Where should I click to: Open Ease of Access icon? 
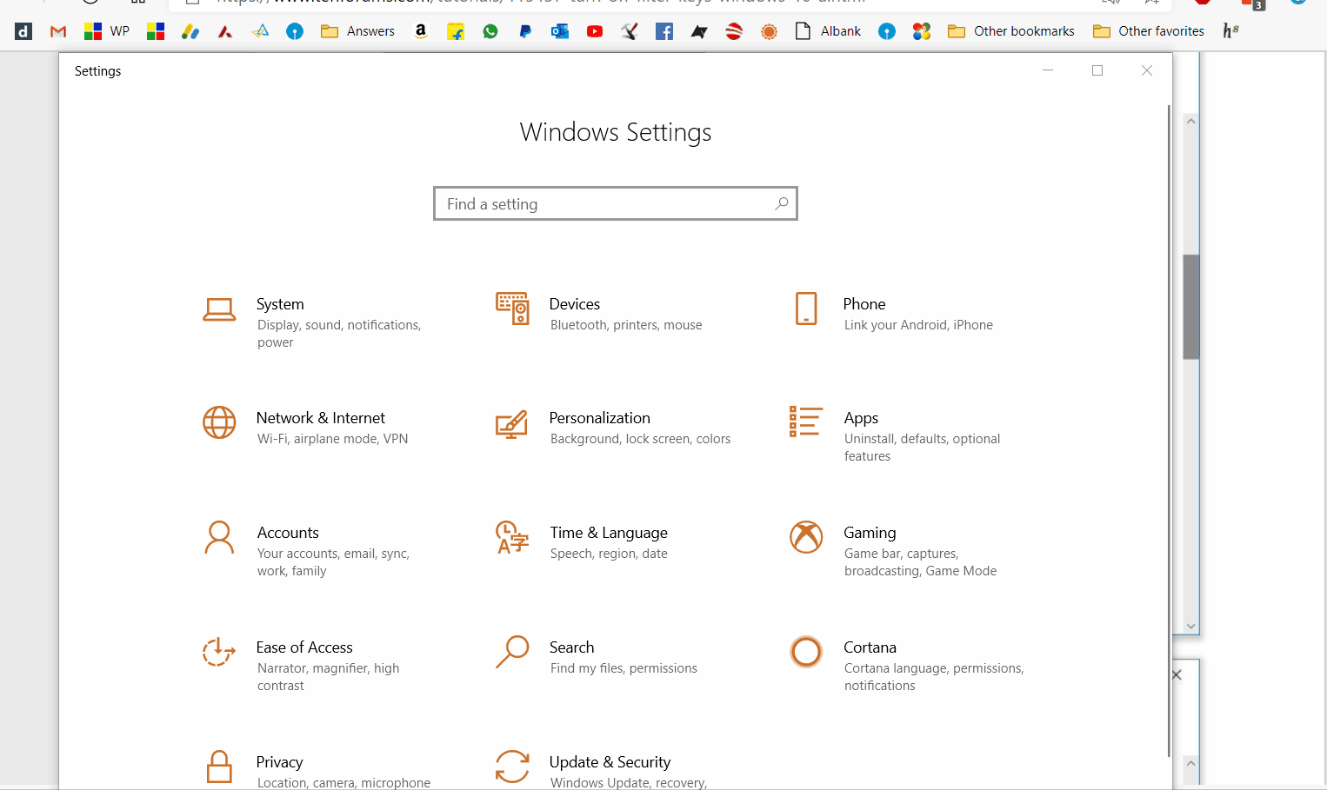(219, 652)
